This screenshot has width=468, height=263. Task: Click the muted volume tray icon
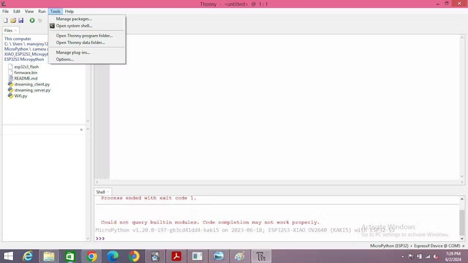435,256
